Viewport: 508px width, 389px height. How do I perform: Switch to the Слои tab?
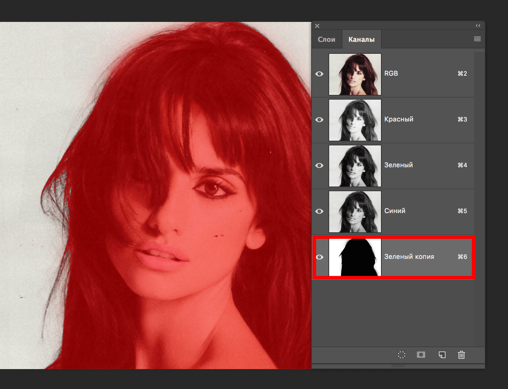coord(326,39)
